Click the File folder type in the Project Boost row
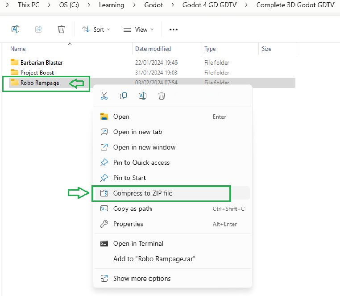340x296 pixels. click(216, 73)
